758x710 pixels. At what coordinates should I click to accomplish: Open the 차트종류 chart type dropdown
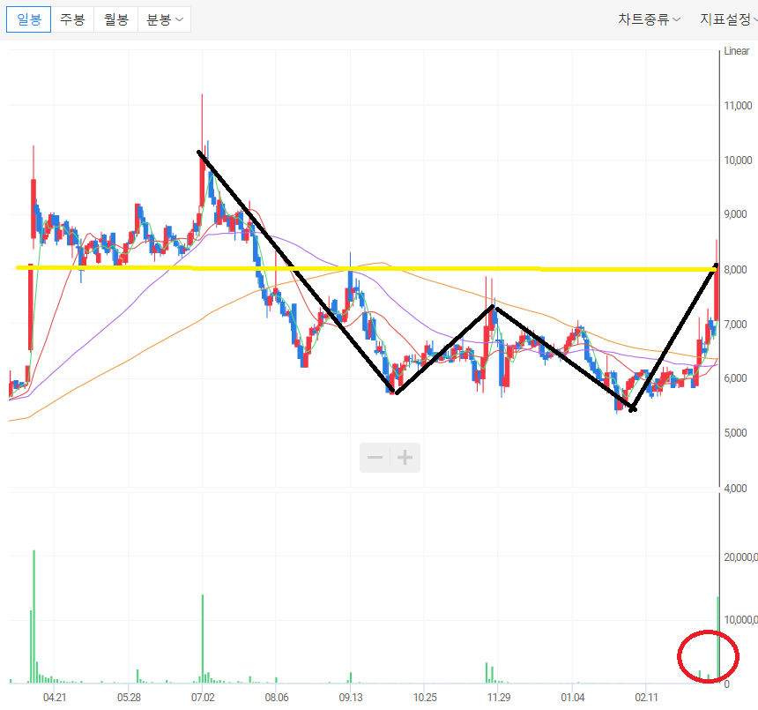click(x=649, y=19)
